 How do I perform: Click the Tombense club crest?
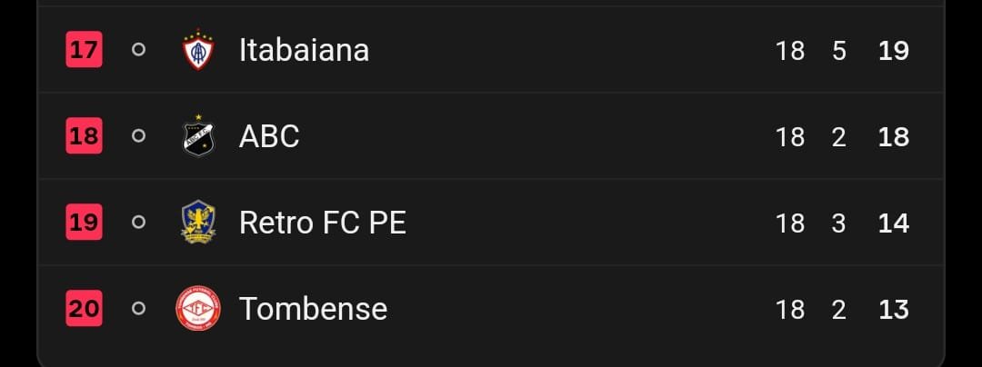click(198, 308)
